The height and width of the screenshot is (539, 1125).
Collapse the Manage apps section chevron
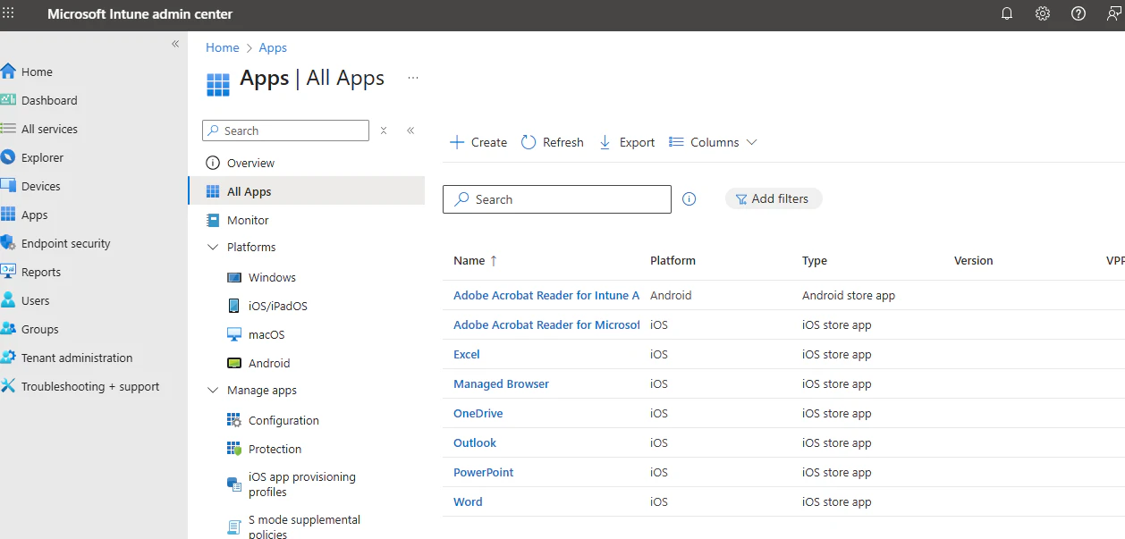coord(213,390)
